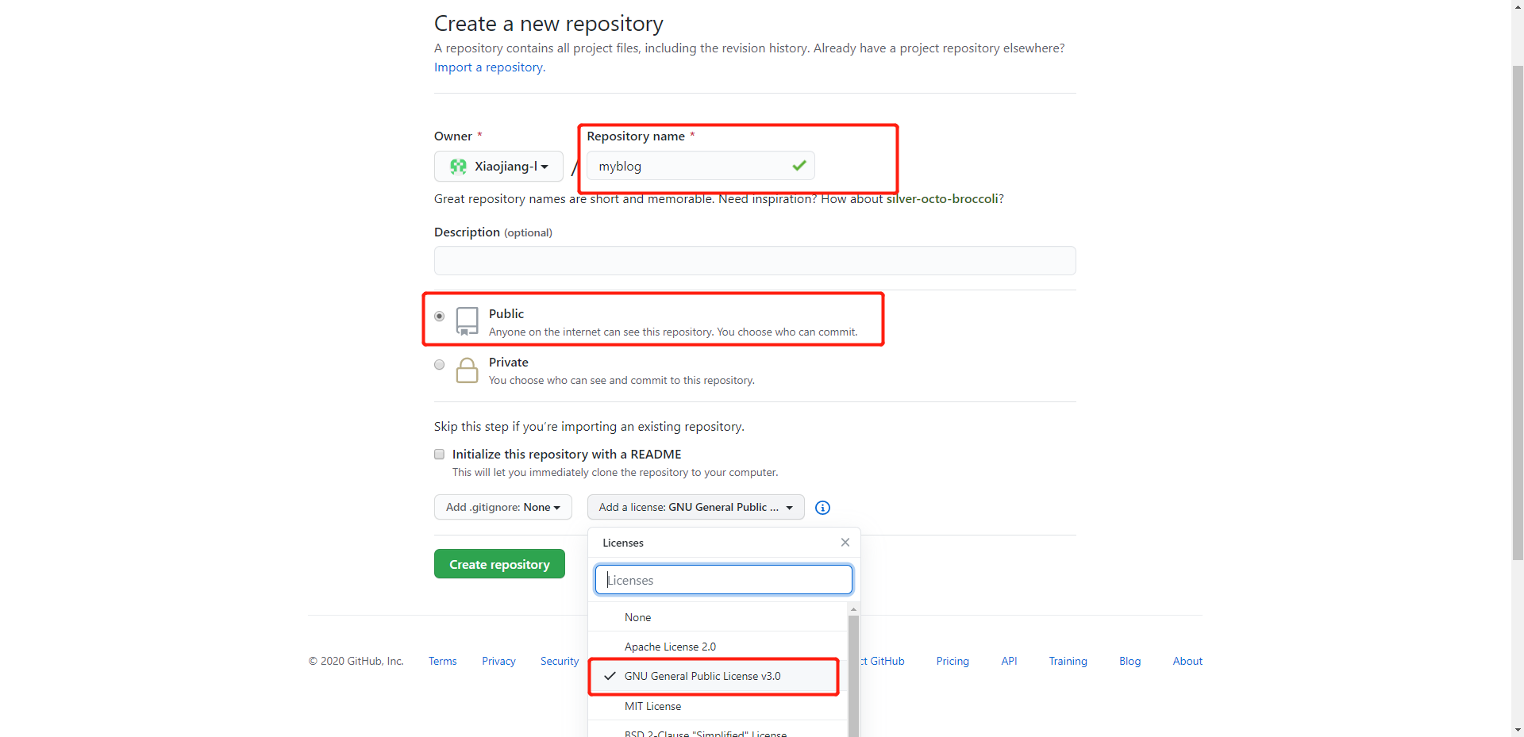Click the private repository lock icon
This screenshot has height=737, width=1524.
[x=467, y=370]
